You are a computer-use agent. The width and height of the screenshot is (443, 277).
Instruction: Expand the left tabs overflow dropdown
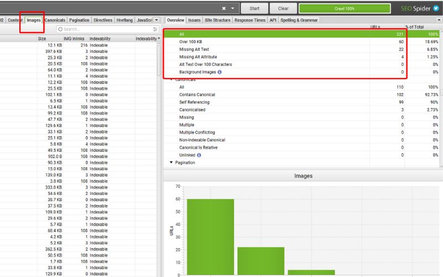click(x=157, y=20)
